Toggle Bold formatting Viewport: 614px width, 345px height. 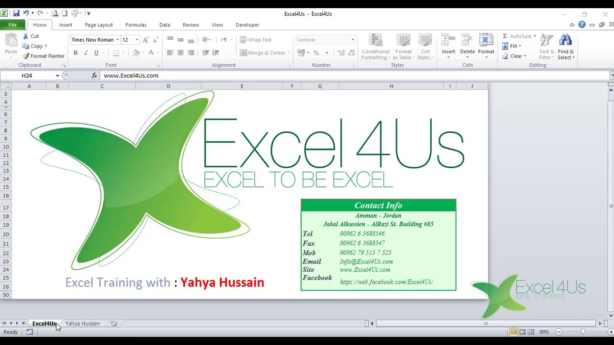[75, 53]
